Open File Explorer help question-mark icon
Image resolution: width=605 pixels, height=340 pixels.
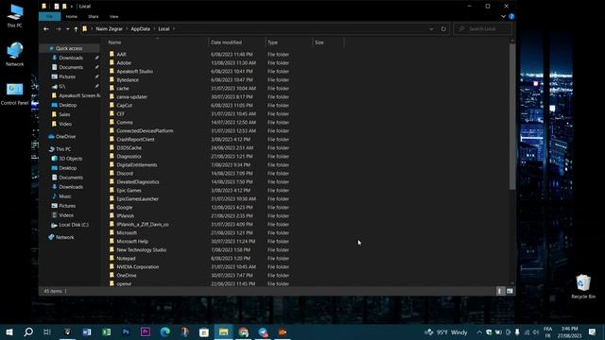tap(511, 17)
